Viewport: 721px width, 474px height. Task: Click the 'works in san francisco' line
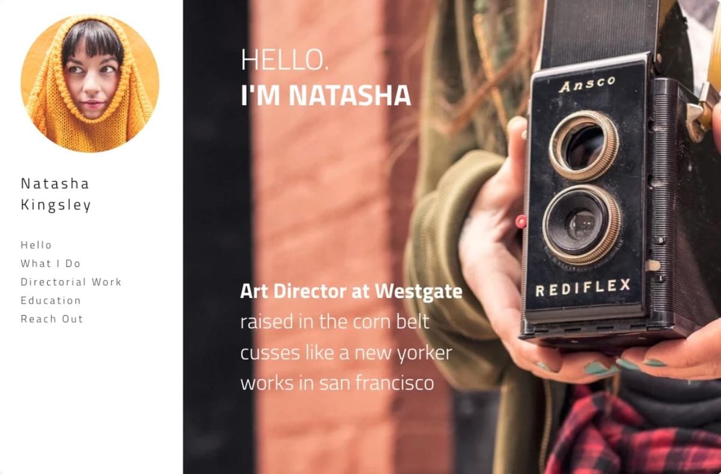(336, 383)
